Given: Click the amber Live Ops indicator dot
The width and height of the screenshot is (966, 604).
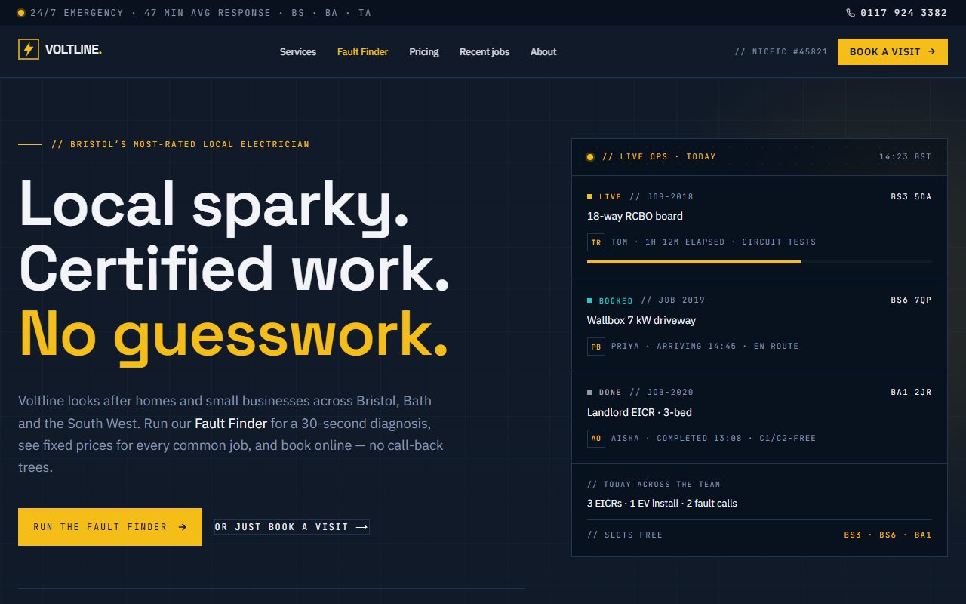Looking at the screenshot, I should click(590, 157).
